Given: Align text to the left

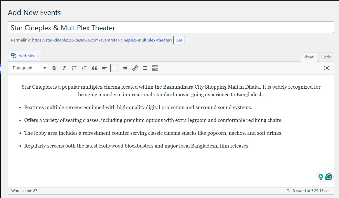Looking at the screenshot, I should (104, 68).
